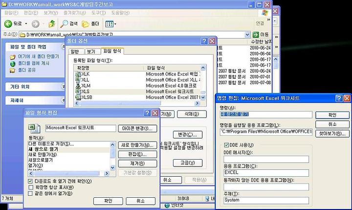Toggle the DDE 사용 checkbox

[226, 145]
